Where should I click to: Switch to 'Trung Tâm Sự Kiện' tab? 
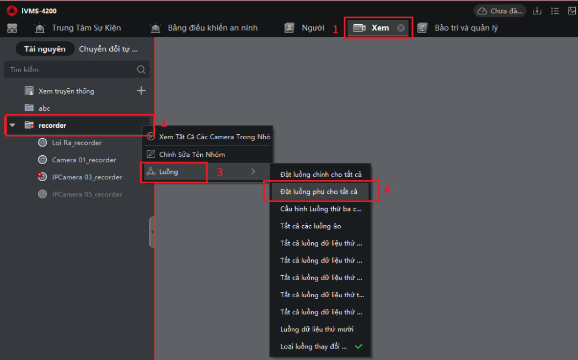86,28
